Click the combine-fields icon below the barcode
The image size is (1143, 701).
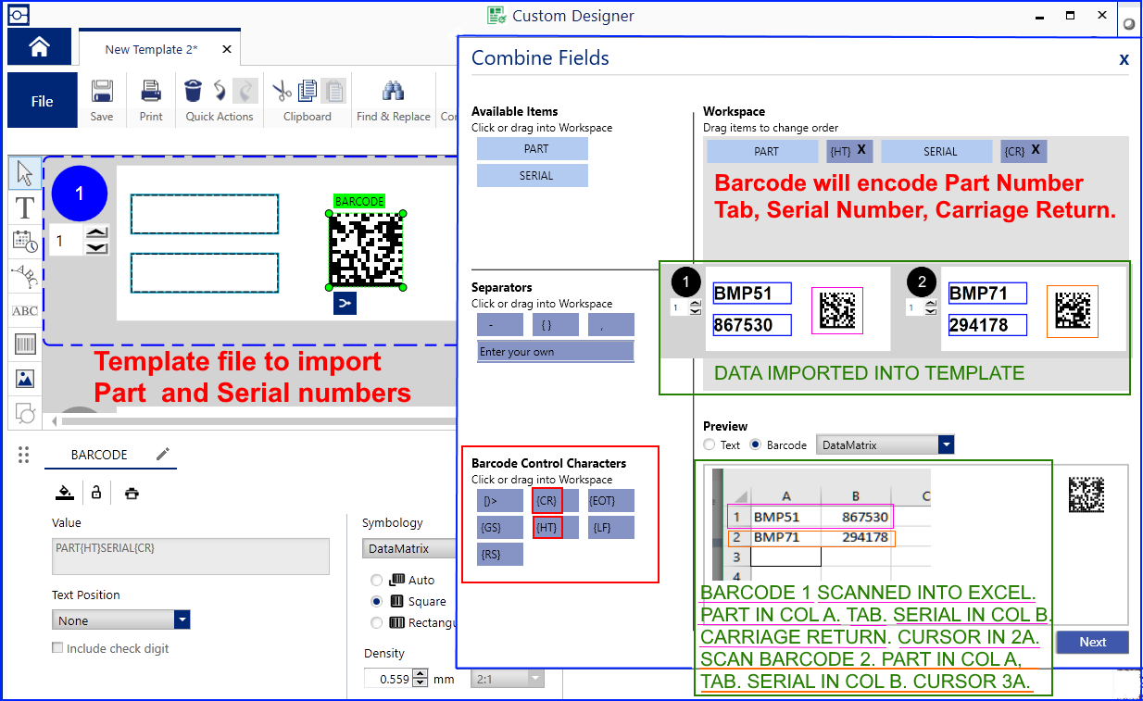tap(345, 303)
